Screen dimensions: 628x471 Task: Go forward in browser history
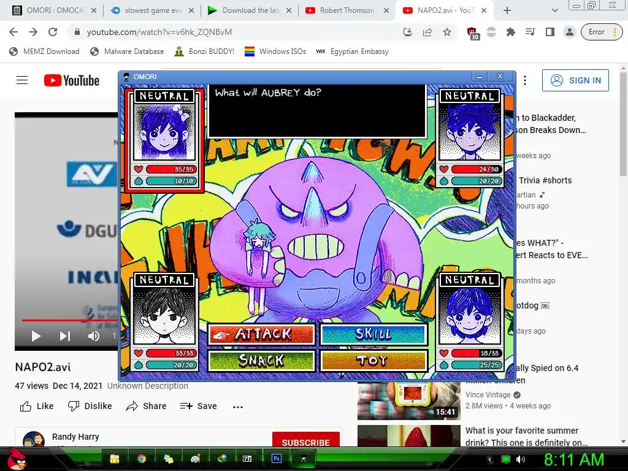tap(33, 32)
